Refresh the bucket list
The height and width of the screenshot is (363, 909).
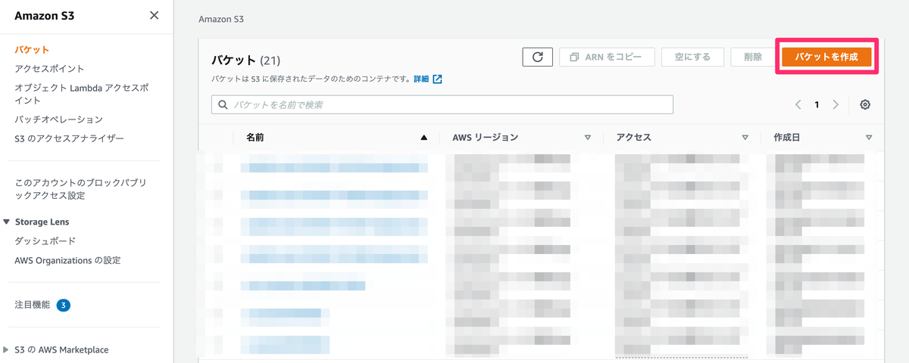(x=537, y=57)
